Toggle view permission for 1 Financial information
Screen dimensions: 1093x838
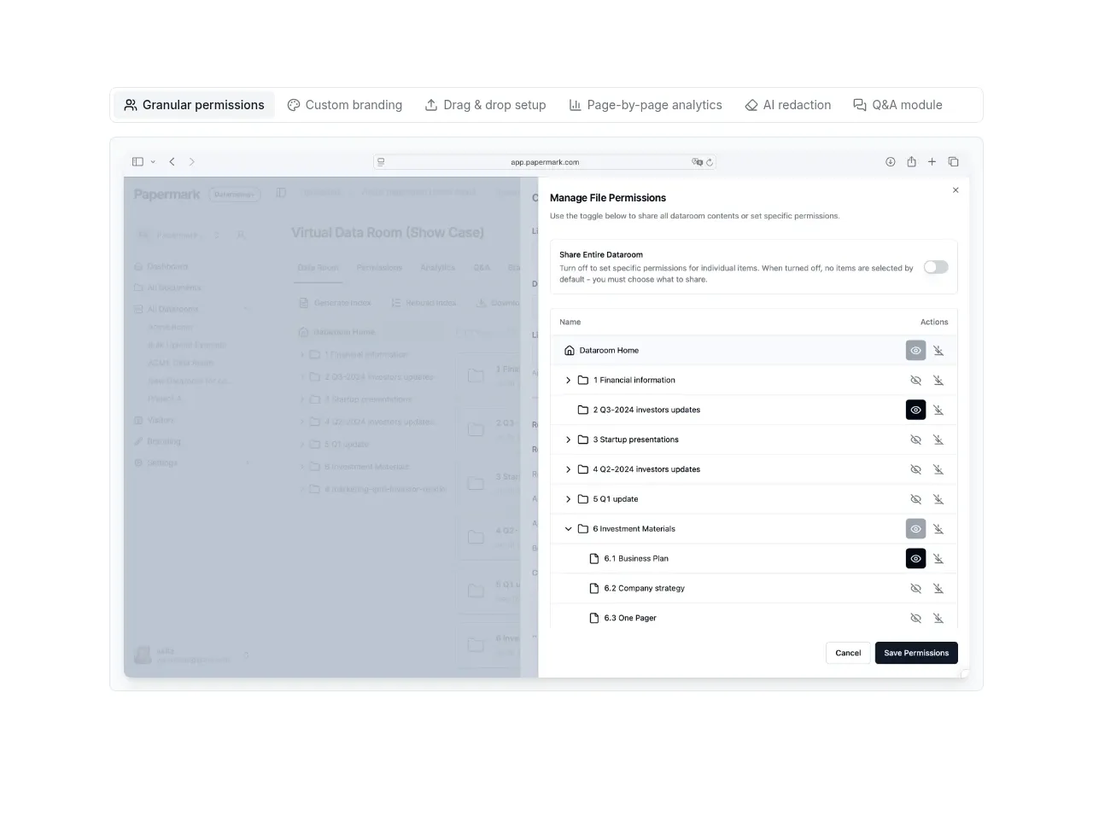[915, 381]
